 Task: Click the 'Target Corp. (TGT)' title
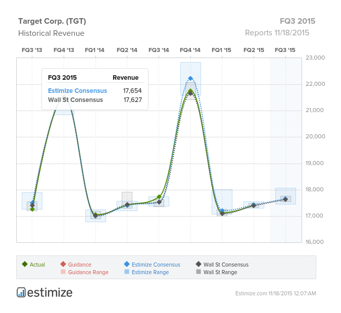52,21
